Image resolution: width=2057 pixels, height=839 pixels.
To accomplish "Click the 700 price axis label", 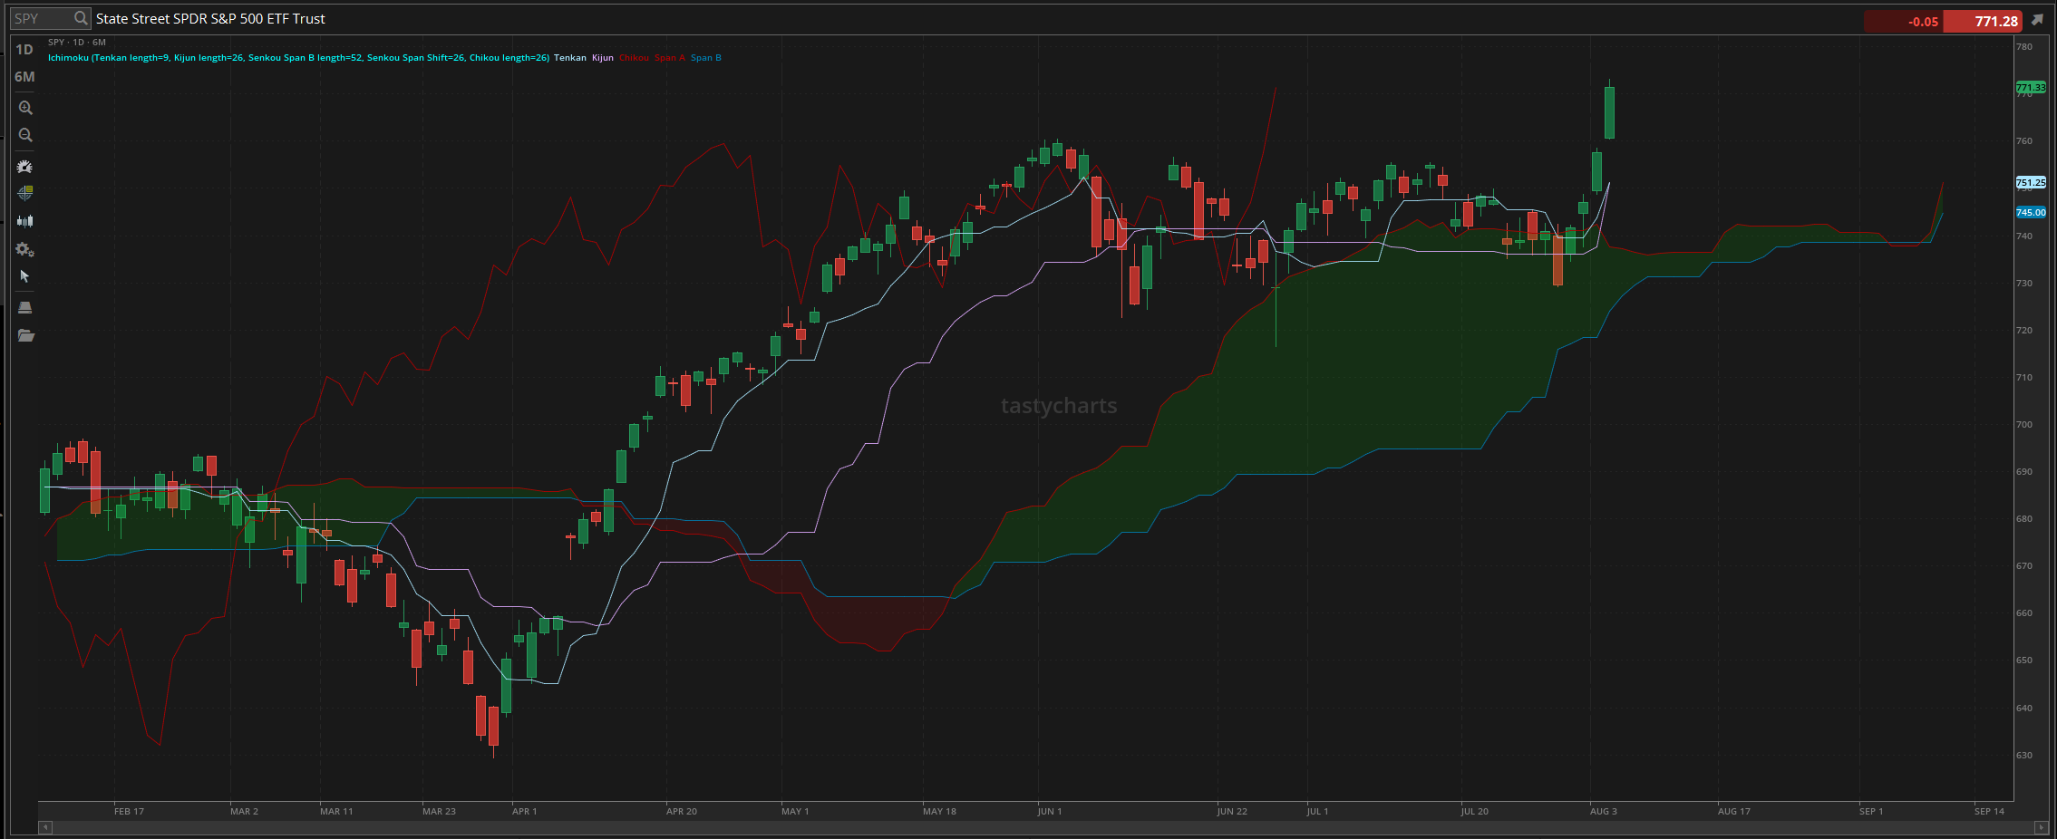I will coord(2024,425).
